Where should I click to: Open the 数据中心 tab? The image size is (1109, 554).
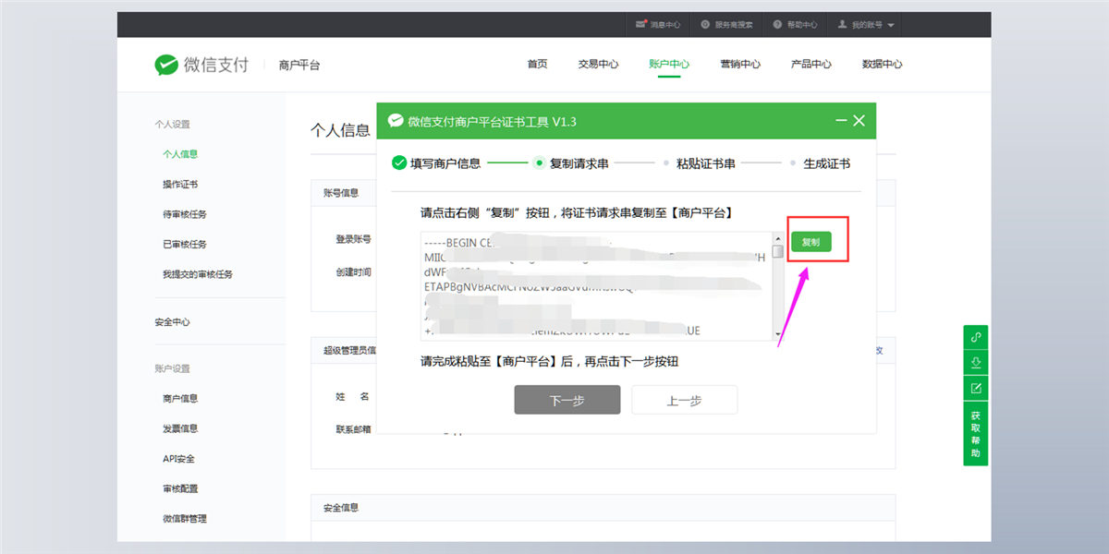[x=882, y=64]
